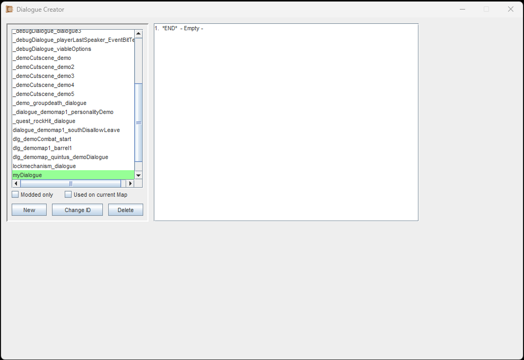Click the vertical scrollbar thumb
Viewport: 524px width, 360px height.
tap(138, 122)
